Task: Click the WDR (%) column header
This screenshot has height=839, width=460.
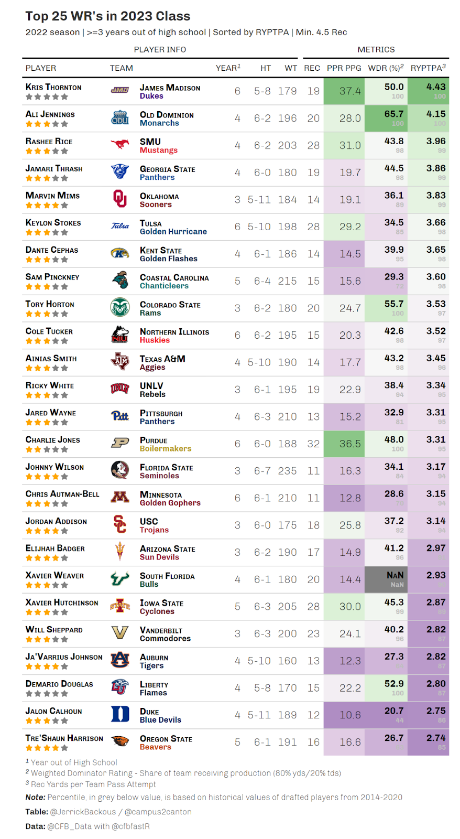Action: click(386, 68)
